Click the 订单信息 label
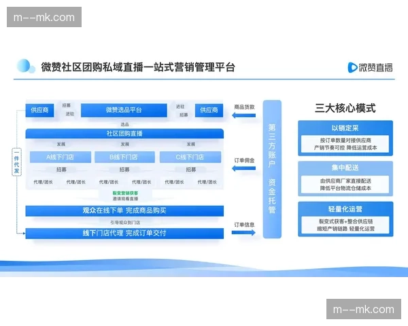 pos(244,225)
